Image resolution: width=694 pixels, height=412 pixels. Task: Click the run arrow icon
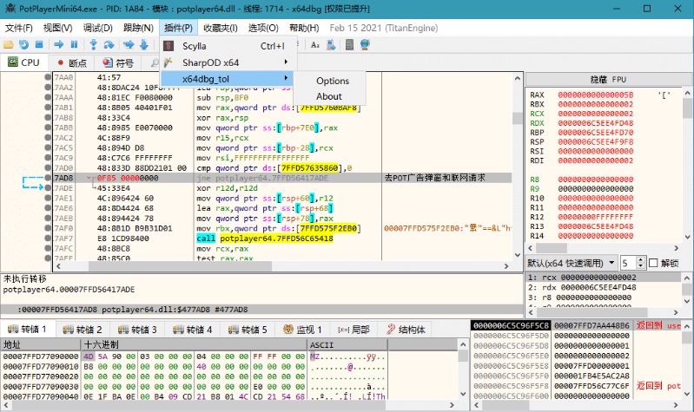[58, 44]
